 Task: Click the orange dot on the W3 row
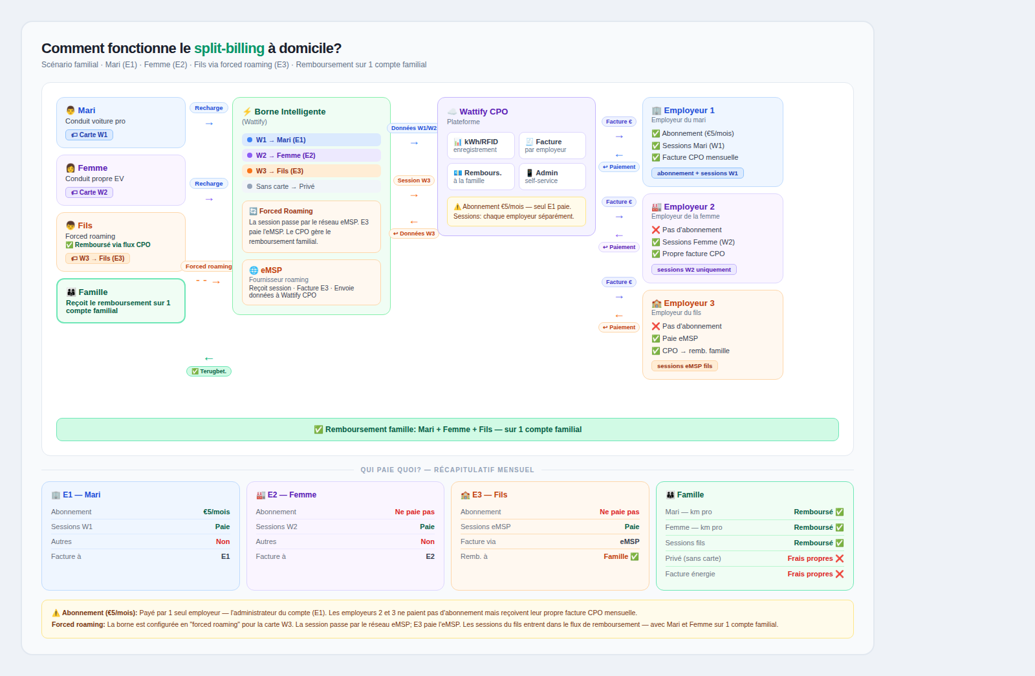pyautogui.click(x=250, y=171)
